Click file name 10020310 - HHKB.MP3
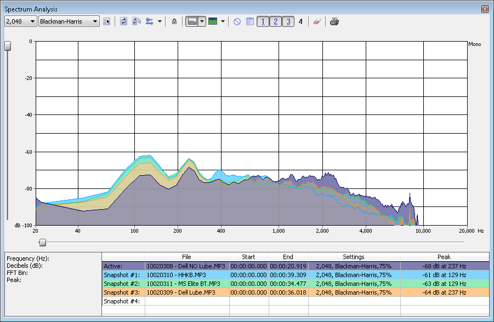 coord(176,275)
